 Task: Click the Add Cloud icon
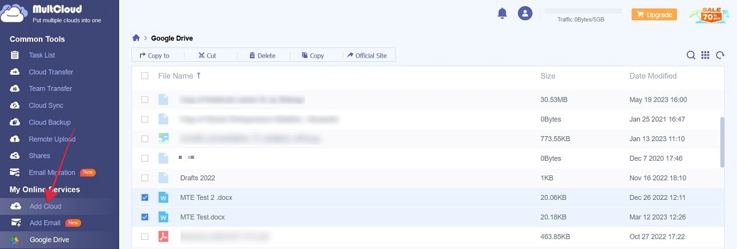click(x=17, y=206)
